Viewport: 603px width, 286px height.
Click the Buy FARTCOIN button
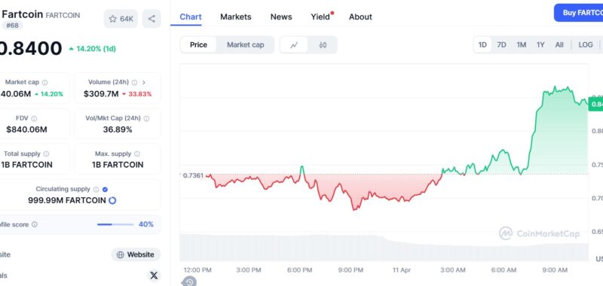coord(578,13)
